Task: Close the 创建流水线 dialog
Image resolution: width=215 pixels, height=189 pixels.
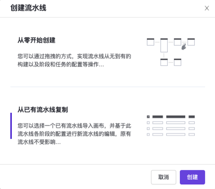Action: [x=207, y=8]
